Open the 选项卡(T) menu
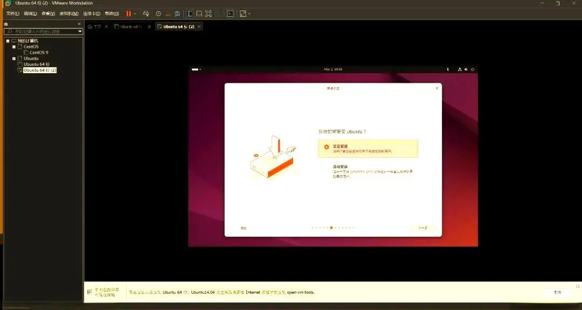This screenshot has width=582, height=310. coord(92,13)
